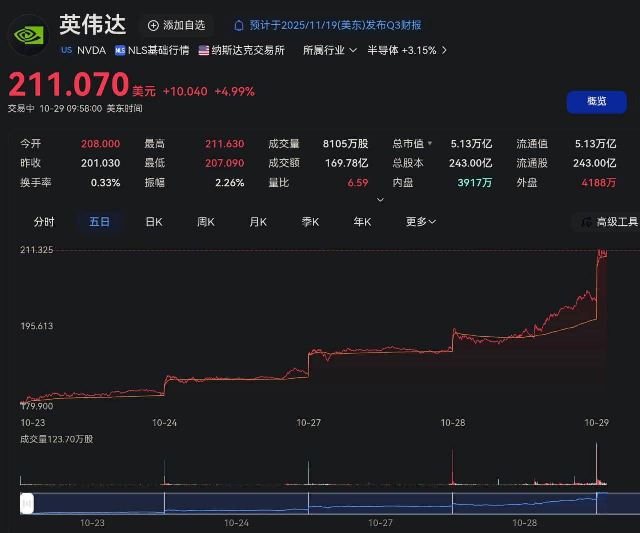Viewport: 640px width, 533px height.
Task: Open the 更多 chart period dropdown
Action: pos(420,222)
